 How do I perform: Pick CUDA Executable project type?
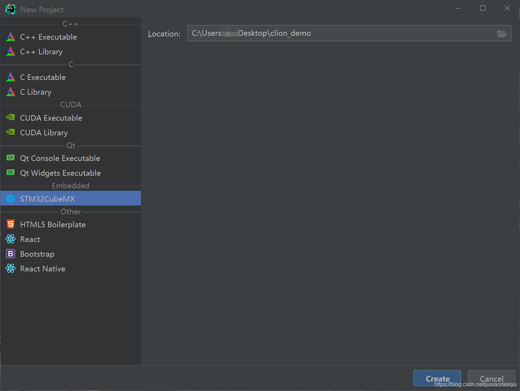(x=71, y=118)
